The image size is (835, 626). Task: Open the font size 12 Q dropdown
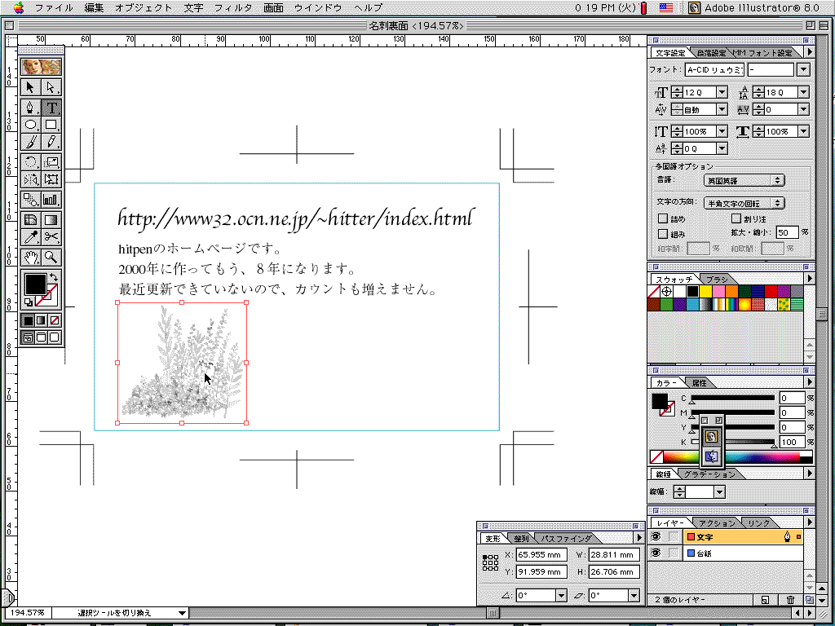point(722,92)
